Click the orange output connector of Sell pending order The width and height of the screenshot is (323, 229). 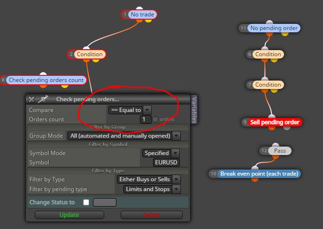pos(272,128)
